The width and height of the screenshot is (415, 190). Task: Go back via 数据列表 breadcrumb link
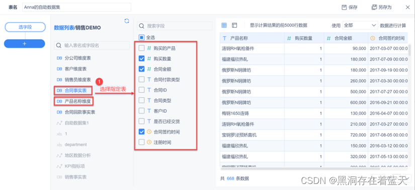pos(64,28)
